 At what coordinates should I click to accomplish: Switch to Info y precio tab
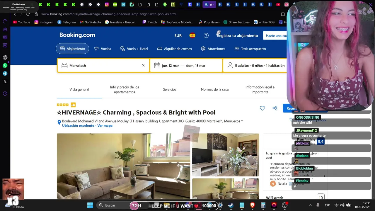125,89
